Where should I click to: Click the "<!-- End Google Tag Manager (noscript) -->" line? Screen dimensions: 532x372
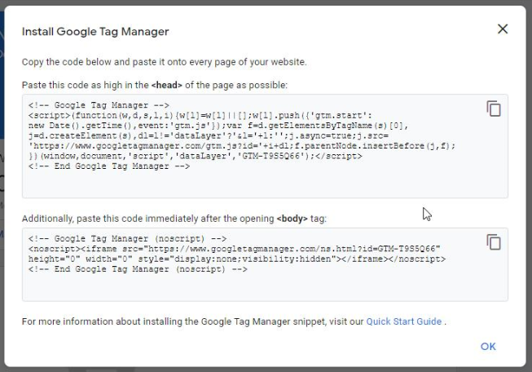click(137, 268)
